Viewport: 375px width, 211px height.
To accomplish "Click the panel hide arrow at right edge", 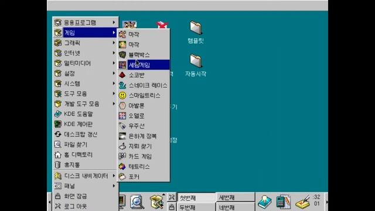I will [326, 202].
